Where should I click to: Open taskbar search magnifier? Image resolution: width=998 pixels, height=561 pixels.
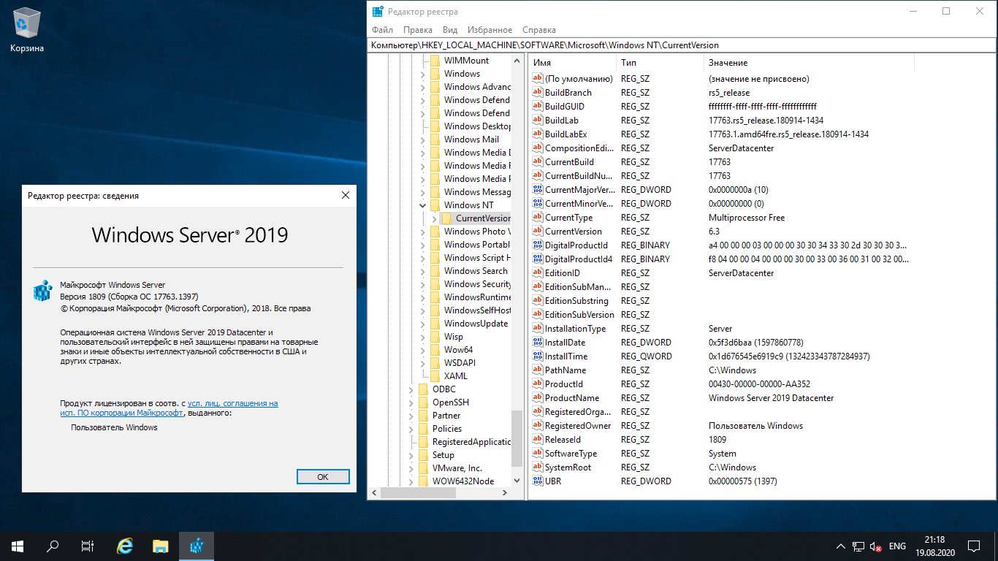[53, 546]
